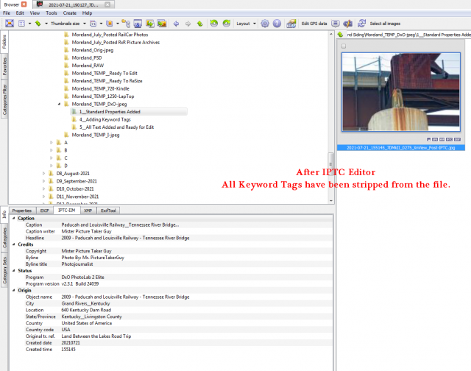Click green up arrow beside address bar
The height and width of the screenshot is (371, 471).
pyautogui.click(x=340, y=35)
